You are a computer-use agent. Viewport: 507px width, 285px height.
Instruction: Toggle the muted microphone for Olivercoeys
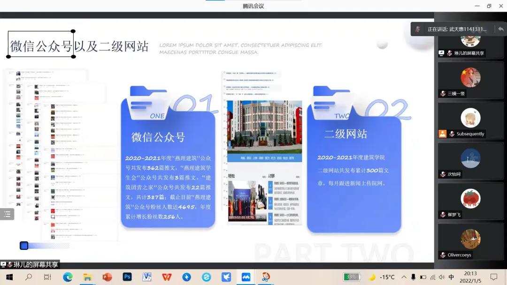[443, 255]
